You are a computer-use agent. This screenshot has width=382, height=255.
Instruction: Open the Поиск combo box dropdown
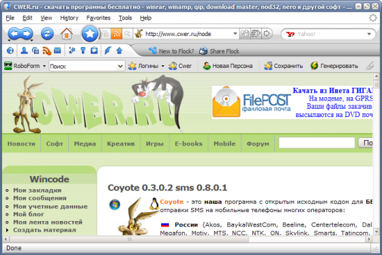click(x=120, y=66)
